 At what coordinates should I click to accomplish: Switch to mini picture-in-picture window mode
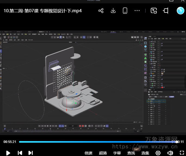[154, 11]
